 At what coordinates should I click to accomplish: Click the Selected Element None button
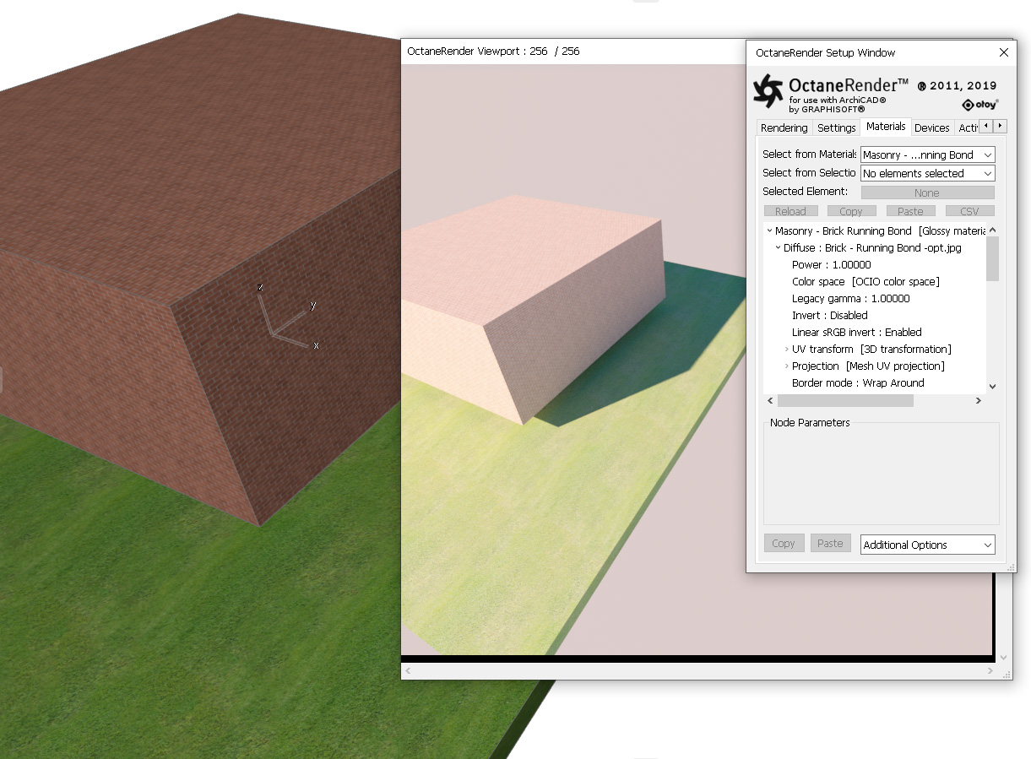click(927, 192)
